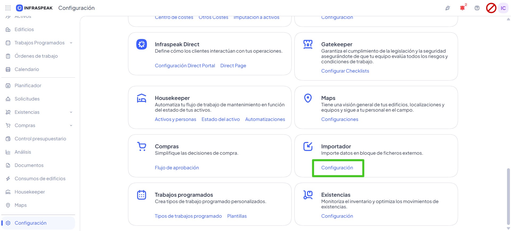The width and height of the screenshot is (511, 231).
Task: Expand the Compras sidebar chevron
Action: (x=71, y=125)
